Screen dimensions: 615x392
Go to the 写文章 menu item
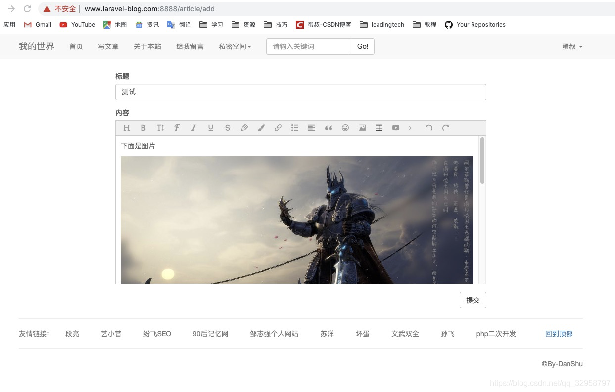point(108,46)
